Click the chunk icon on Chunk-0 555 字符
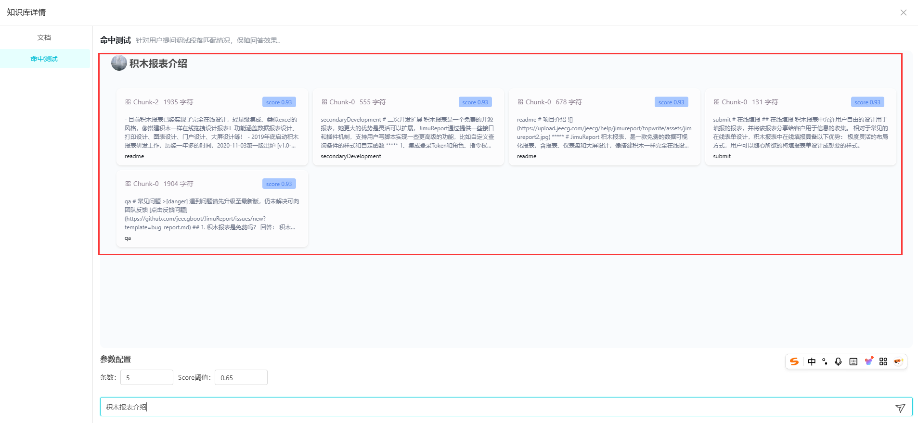The height and width of the screenshot is (423, 918). coord(324,102)
